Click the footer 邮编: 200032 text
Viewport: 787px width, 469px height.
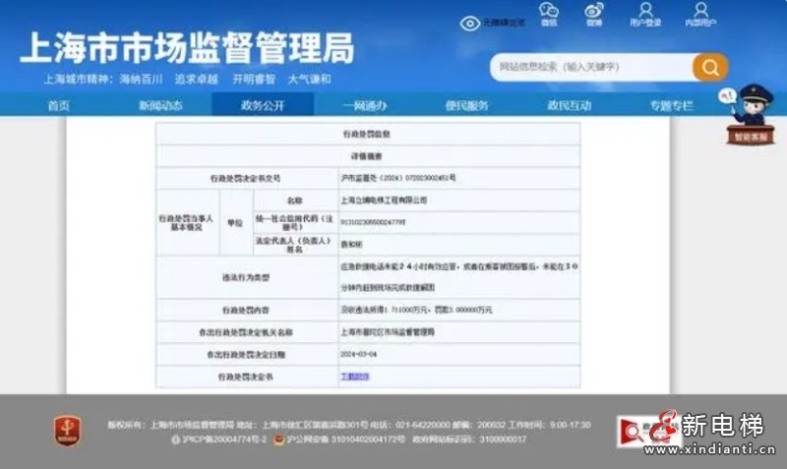coord(479,425)
